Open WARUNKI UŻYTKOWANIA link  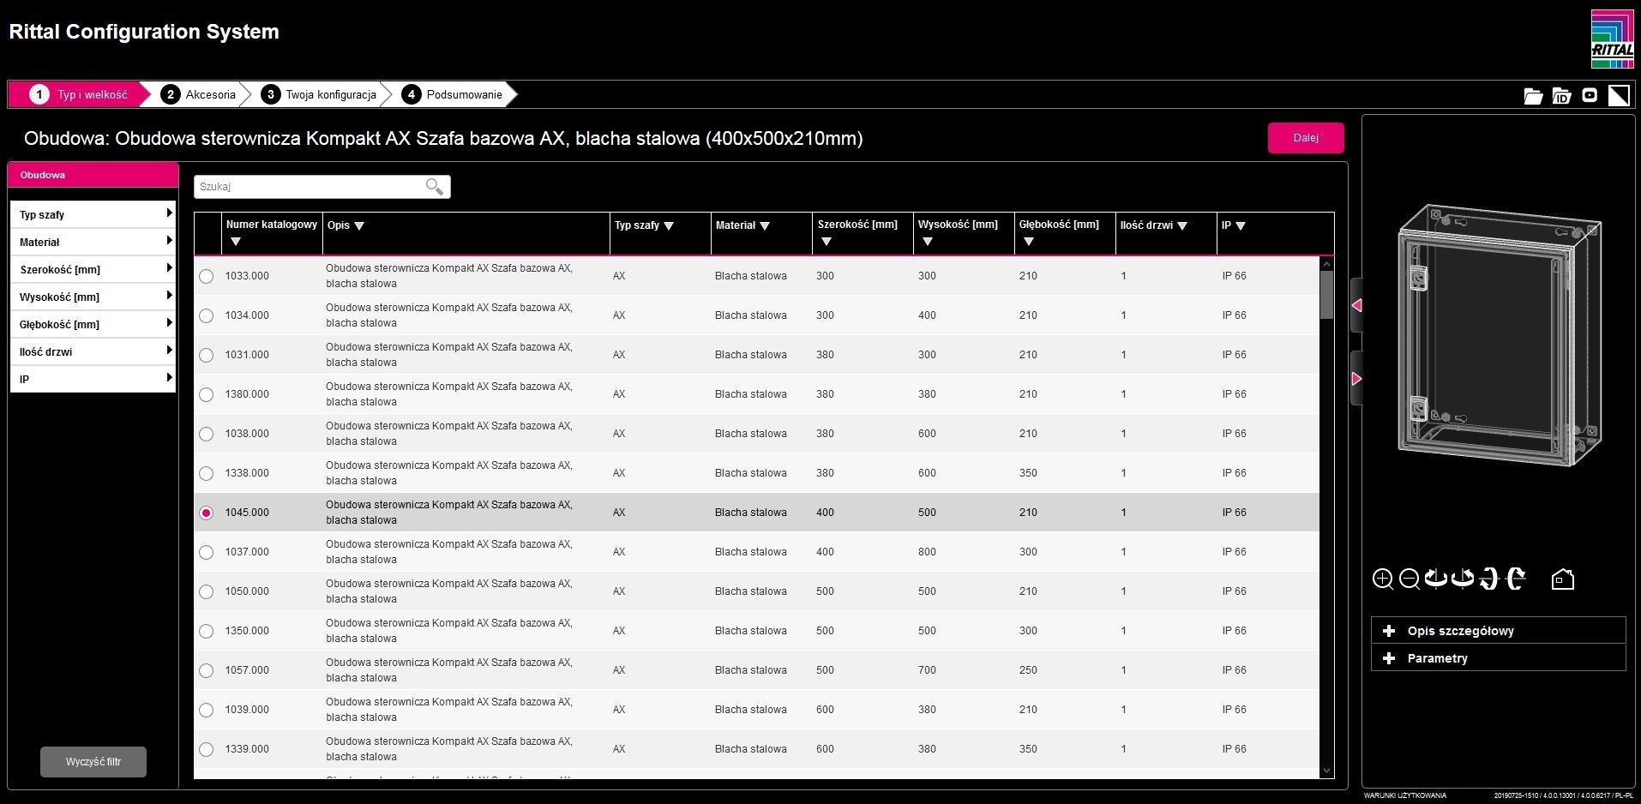click(1404, 795)
